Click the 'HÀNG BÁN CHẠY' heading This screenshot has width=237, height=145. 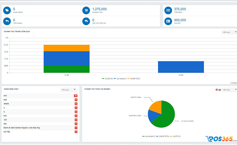11,89
